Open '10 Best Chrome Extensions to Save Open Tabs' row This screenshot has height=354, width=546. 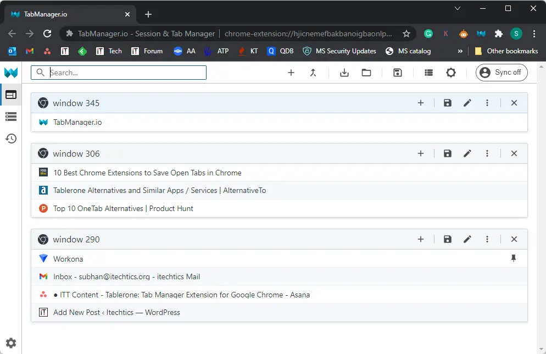coord(279,173)
